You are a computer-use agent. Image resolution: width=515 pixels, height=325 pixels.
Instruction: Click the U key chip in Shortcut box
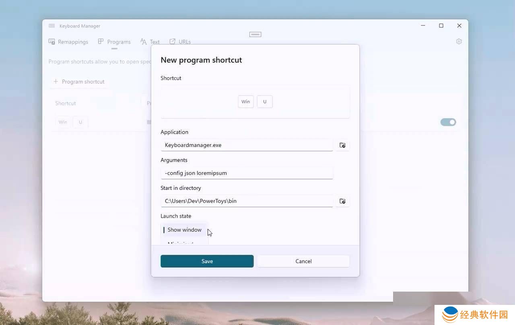click(265, 102)
